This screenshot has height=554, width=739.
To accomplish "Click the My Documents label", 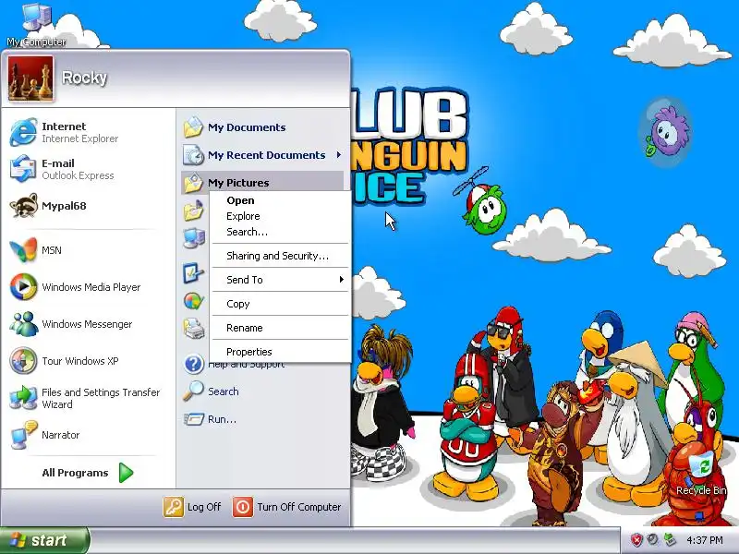I will 247,127.
